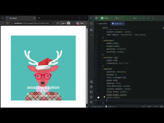Open the tab actions dropdown in browser
This screenshot has width=164, height=123.
2,18
